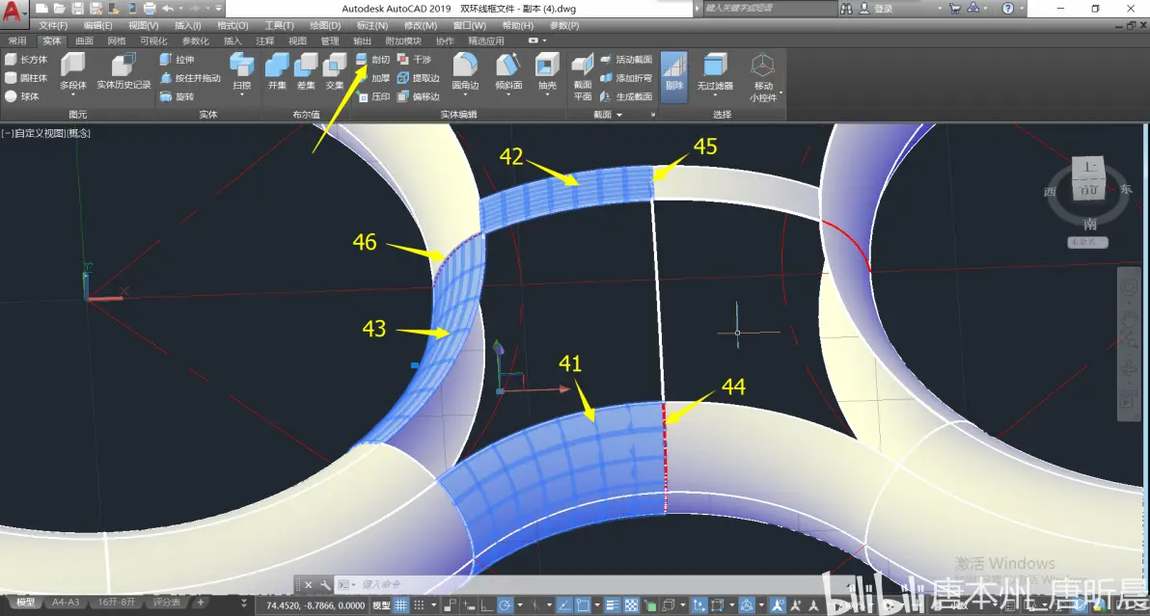
Task: Switch to the 可视化 ribbon tab
Action: point(153,41)
